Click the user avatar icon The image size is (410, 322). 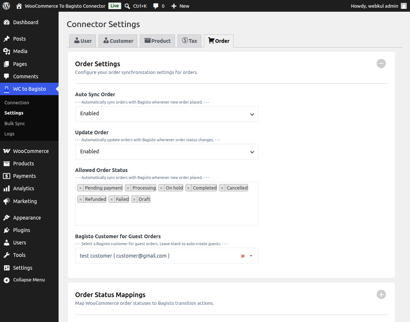404,6
